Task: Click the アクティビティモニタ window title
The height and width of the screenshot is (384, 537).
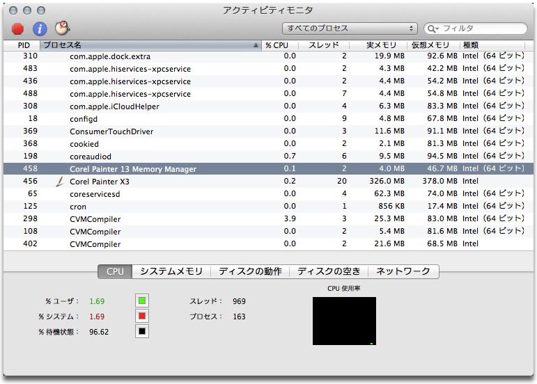Action: coord(268,10)
